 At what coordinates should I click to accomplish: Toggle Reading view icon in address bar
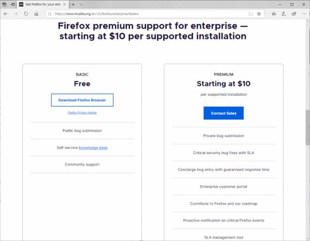click(250, 14)
